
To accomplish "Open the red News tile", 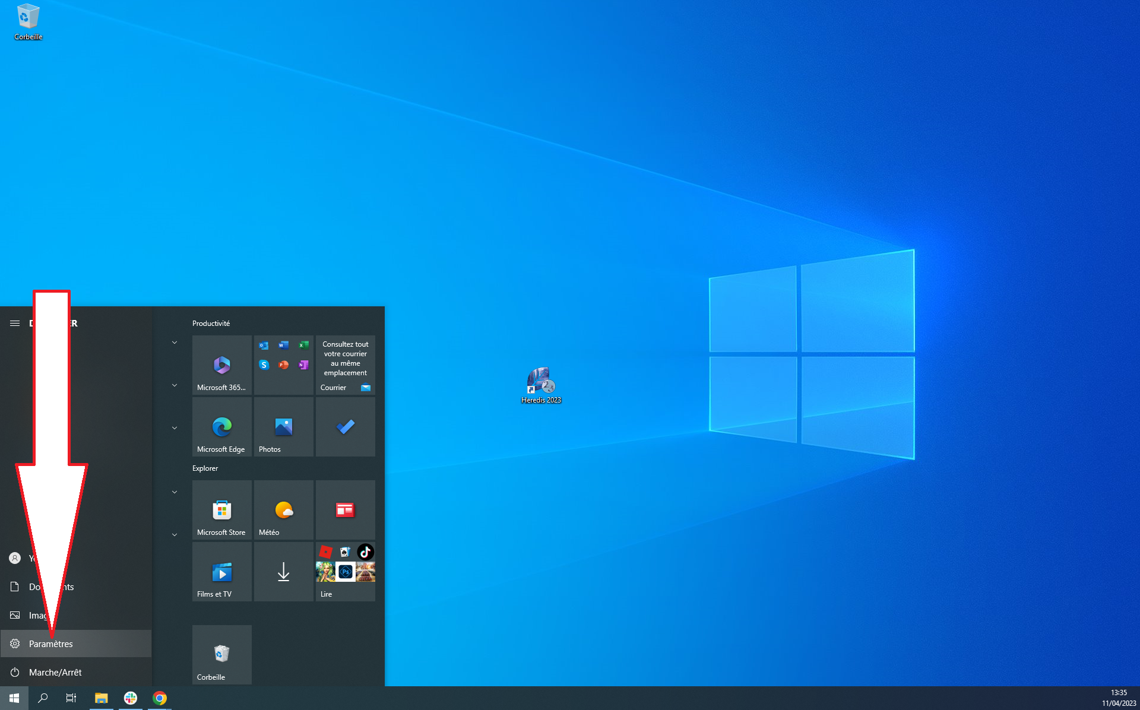I will 345,509.
